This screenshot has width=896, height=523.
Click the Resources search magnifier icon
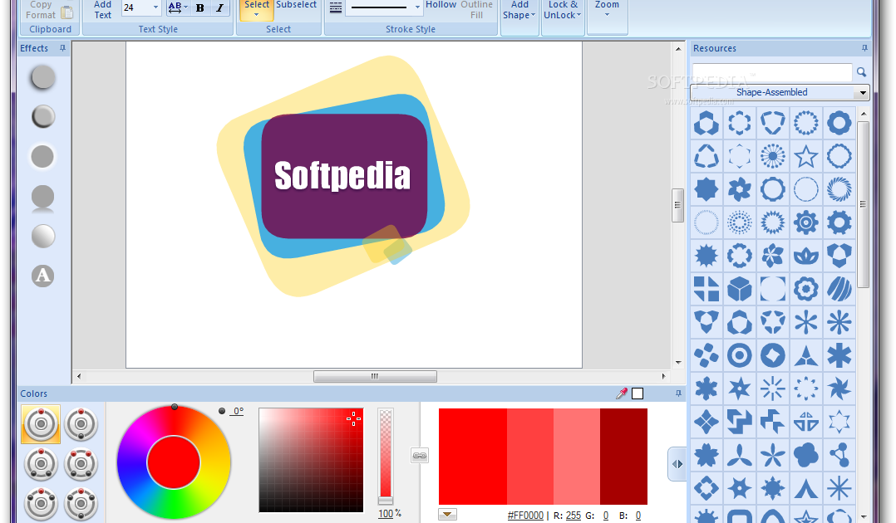click(861, 72)
